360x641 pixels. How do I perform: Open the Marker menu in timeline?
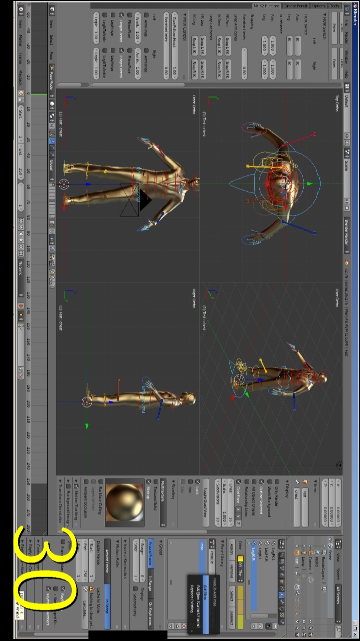pos(21,40)
